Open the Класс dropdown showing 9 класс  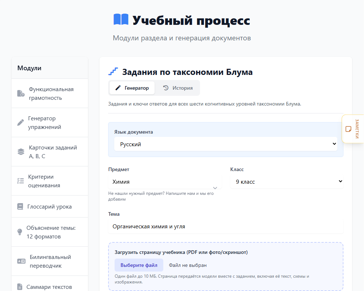coord(287,182)
